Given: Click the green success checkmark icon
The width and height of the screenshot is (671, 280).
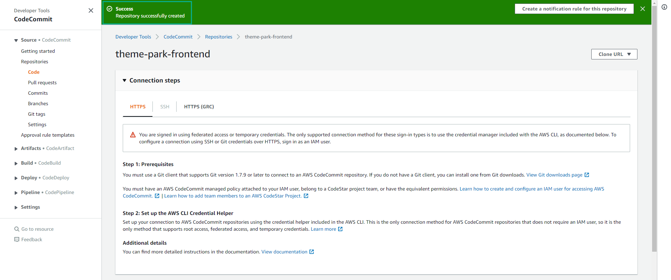Looking at the screenshot, I should [109, 9].
